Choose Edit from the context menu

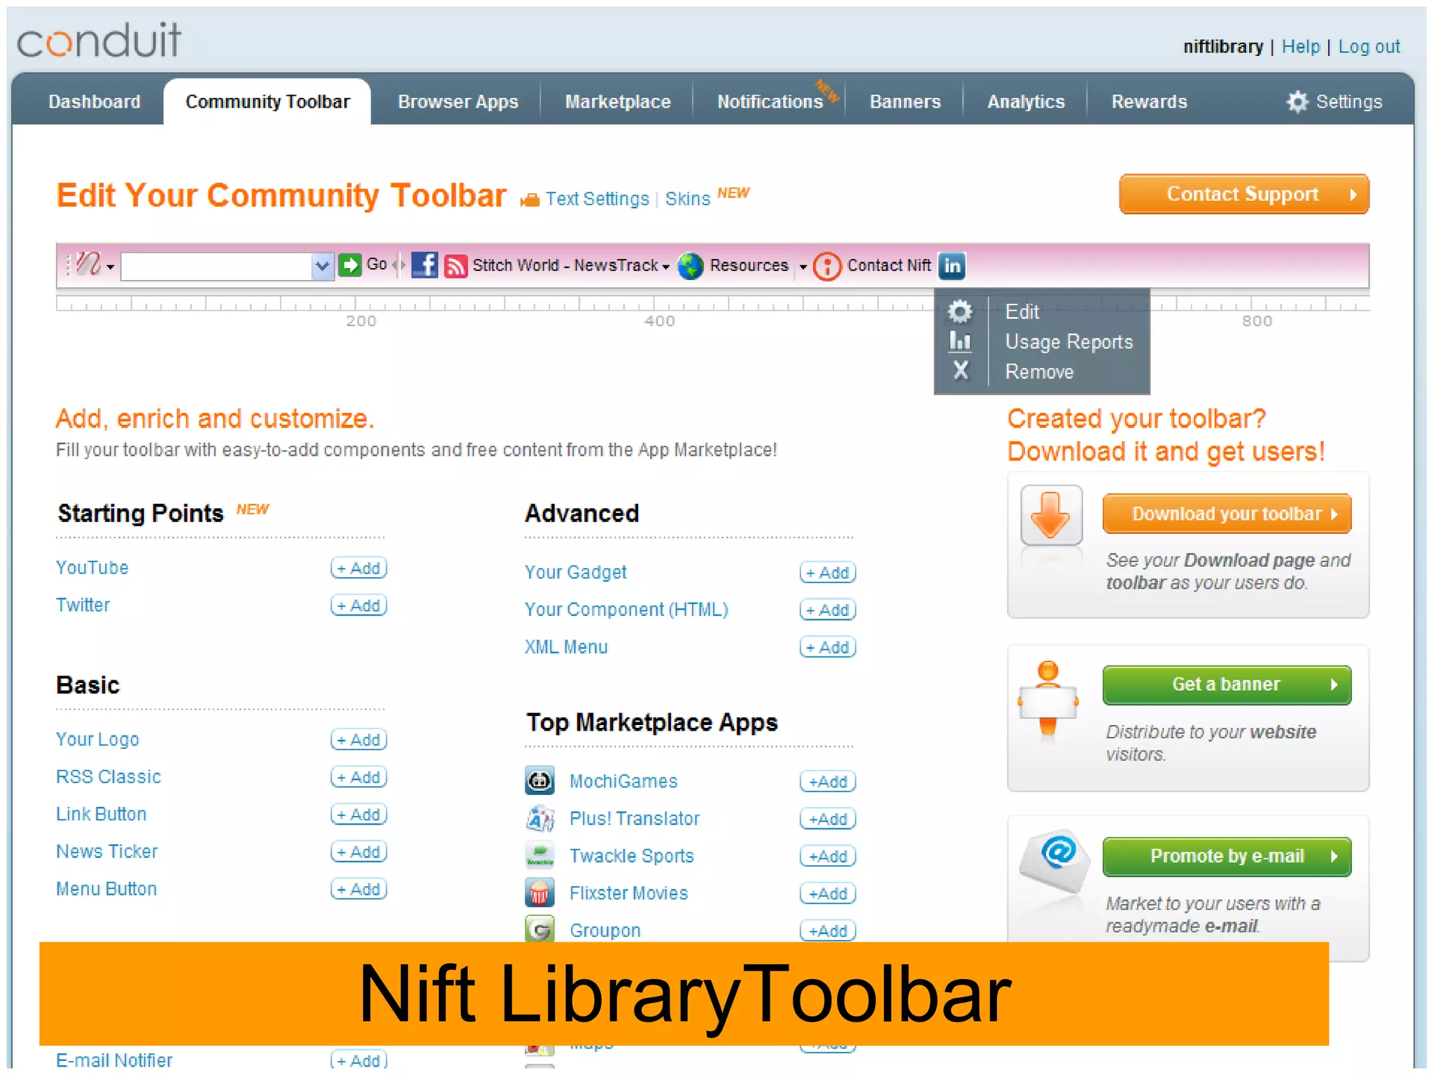1022,311
